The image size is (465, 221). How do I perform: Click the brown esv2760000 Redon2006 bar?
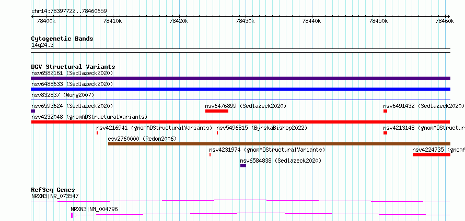point(279,144)
